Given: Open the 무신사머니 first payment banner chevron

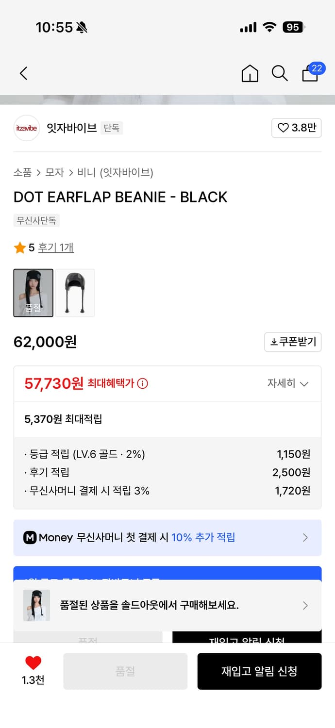Looking at the screenshot, I should tap(305, 538).
